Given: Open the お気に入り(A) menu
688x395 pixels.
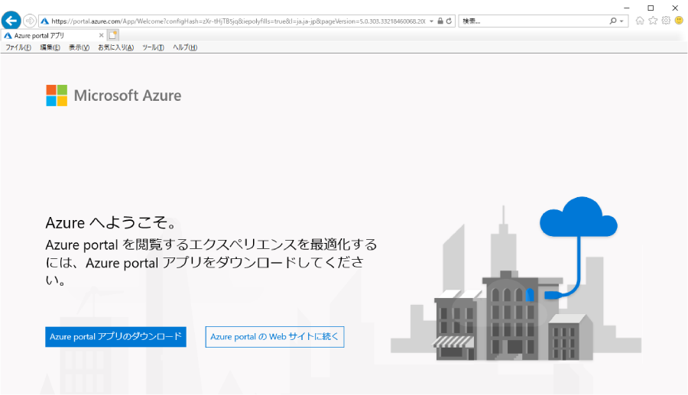Looking at the screenshot, I should point(116,47).
